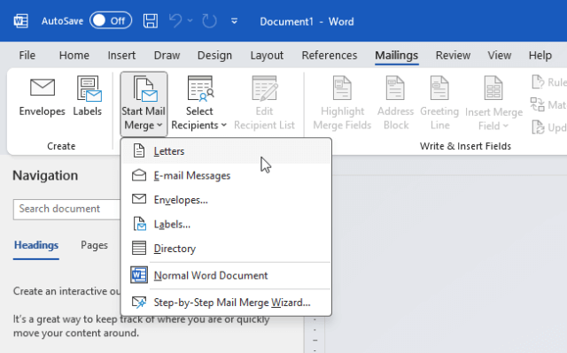This screenshot has height=353, width=567.
Task: Click the Save floppy disk icon
Action: coord(150,21)
